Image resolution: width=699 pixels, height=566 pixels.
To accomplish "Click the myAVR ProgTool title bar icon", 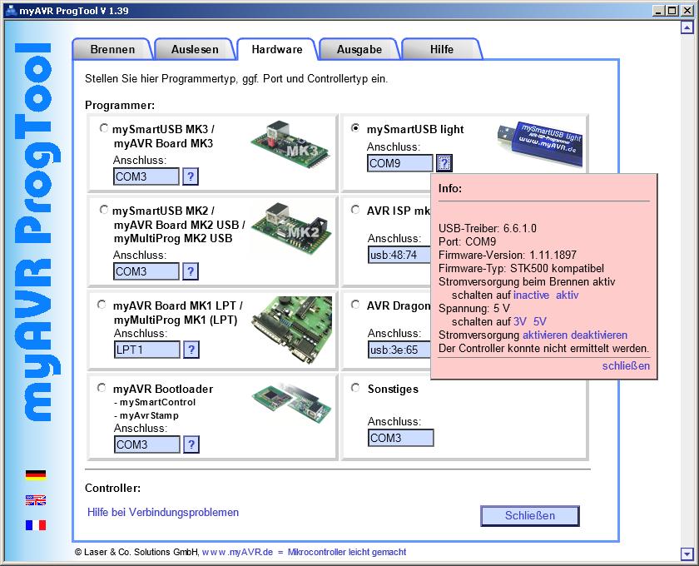I will (11, 10).
